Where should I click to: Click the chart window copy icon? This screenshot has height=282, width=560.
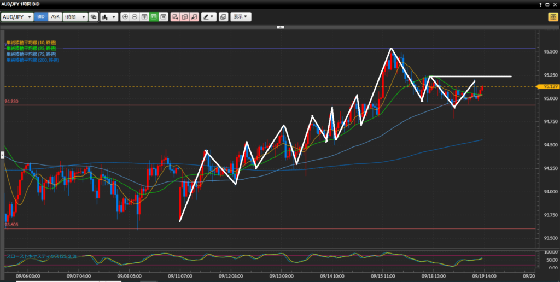click(x=223, y=17)
